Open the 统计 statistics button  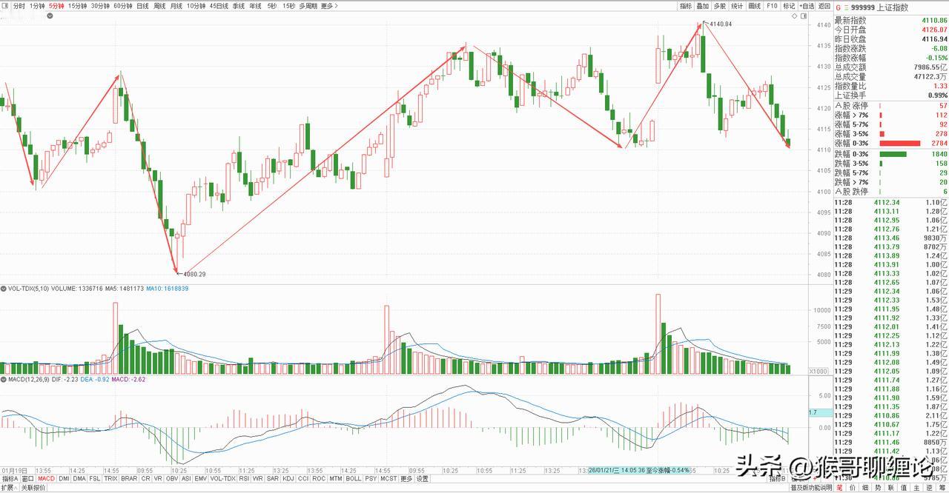[x=737, y=6]
